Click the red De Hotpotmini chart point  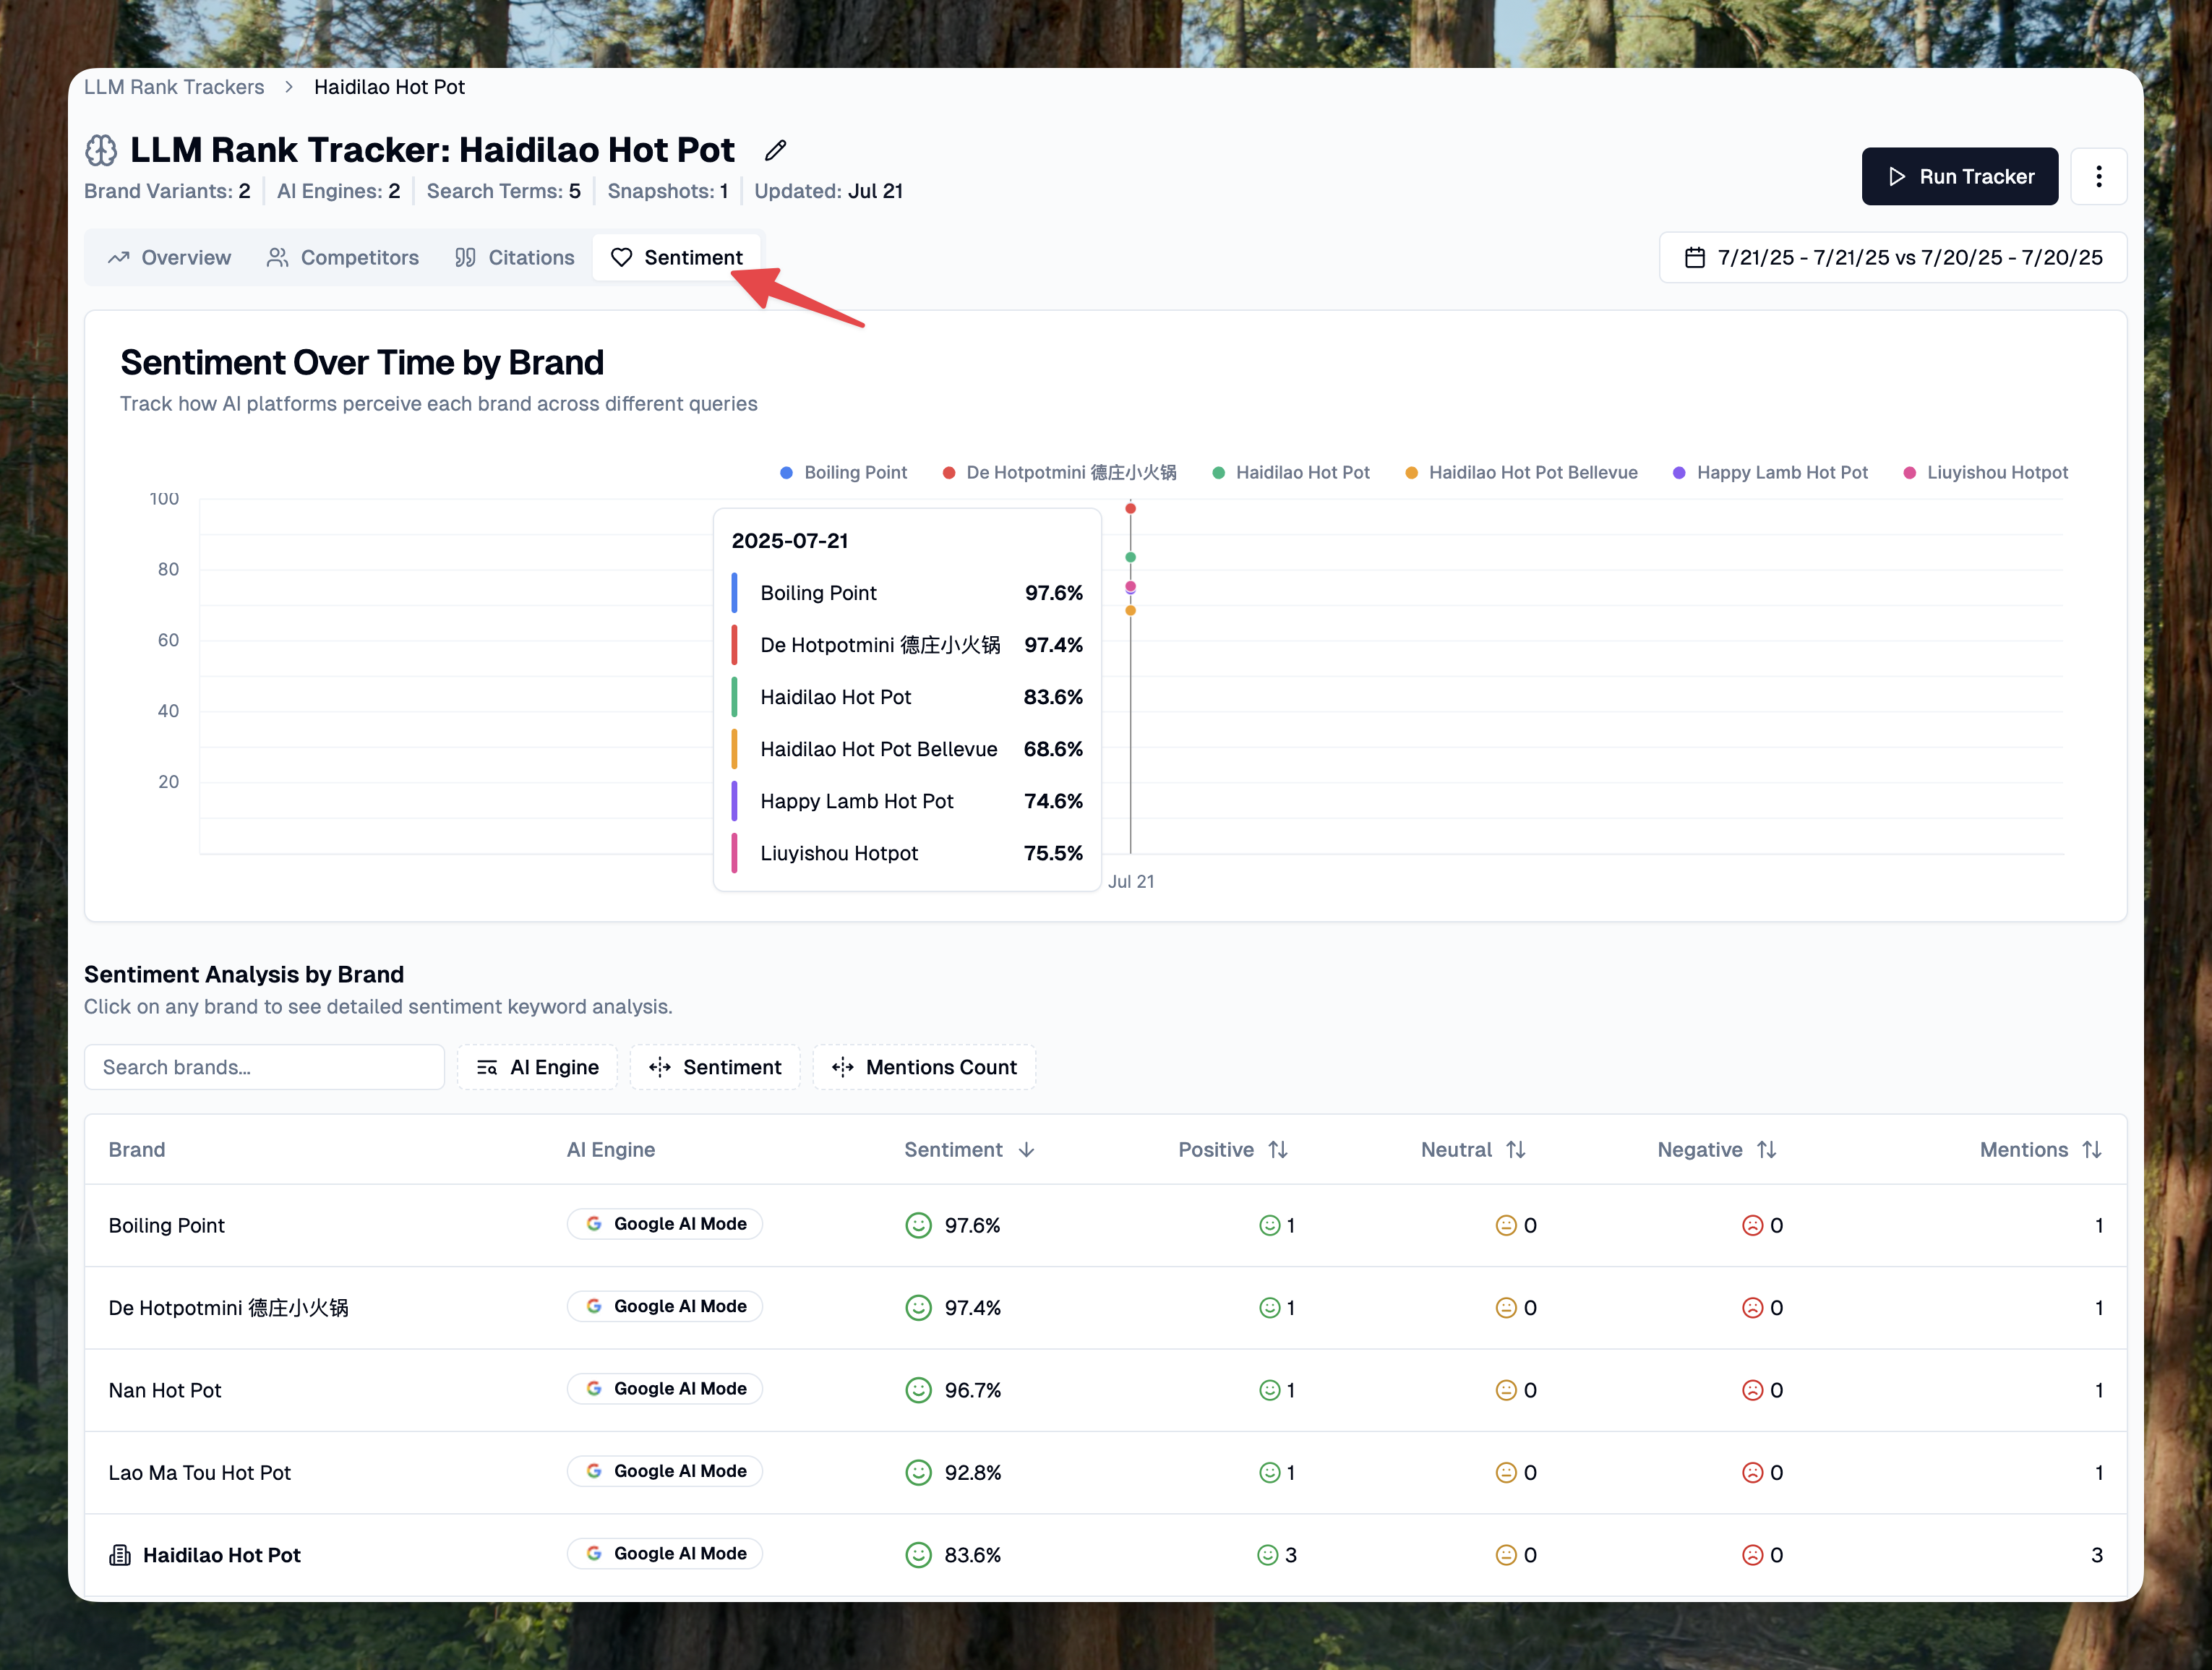[x=1130, y=509]
